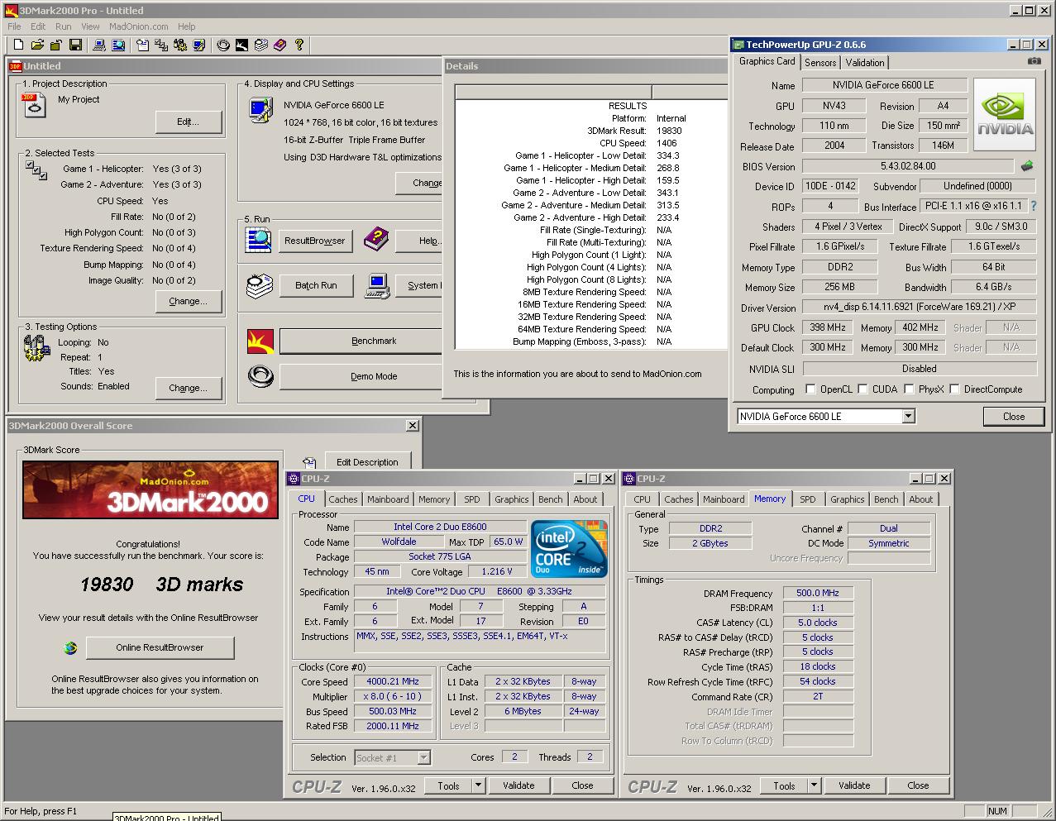Click Edit... in Project Description
The width and height of the screenshot is (1056, 821).
point(189,122)
